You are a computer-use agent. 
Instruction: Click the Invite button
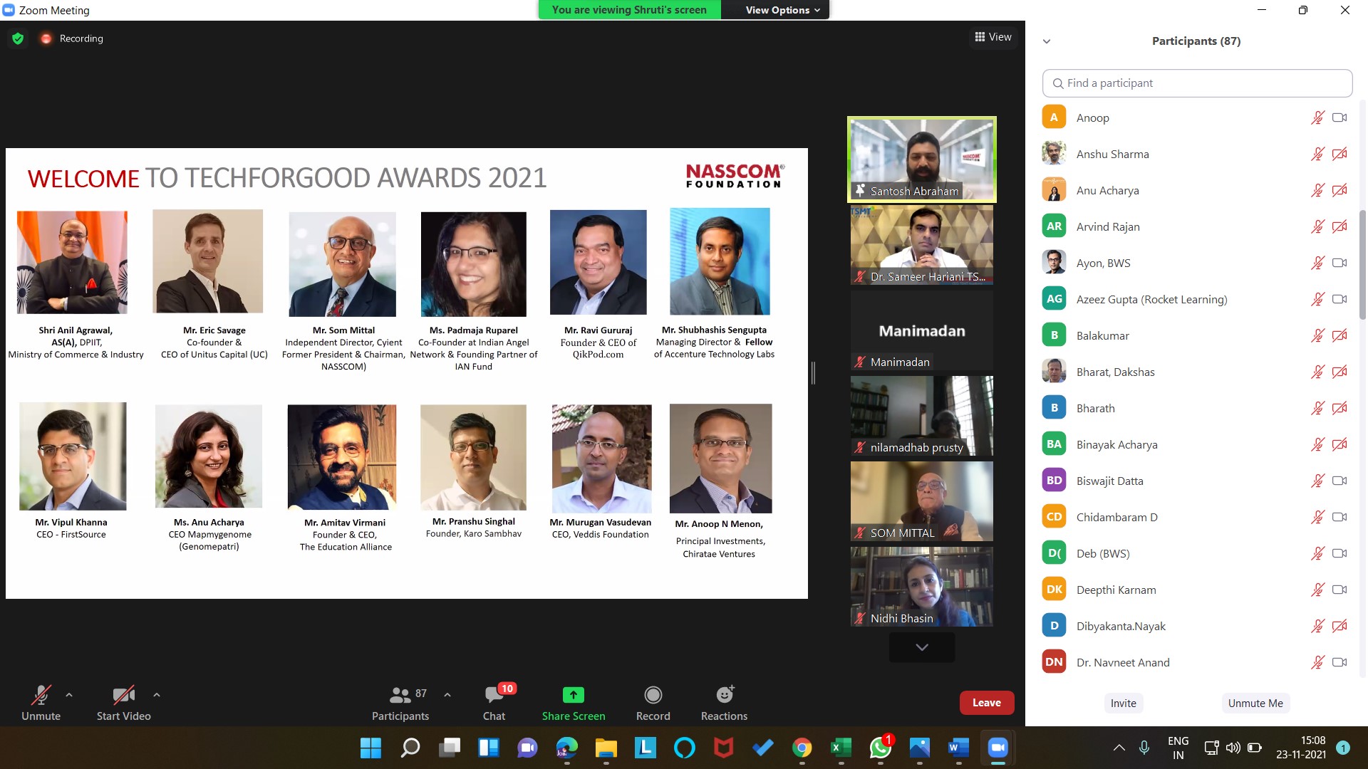(1124, 703)
